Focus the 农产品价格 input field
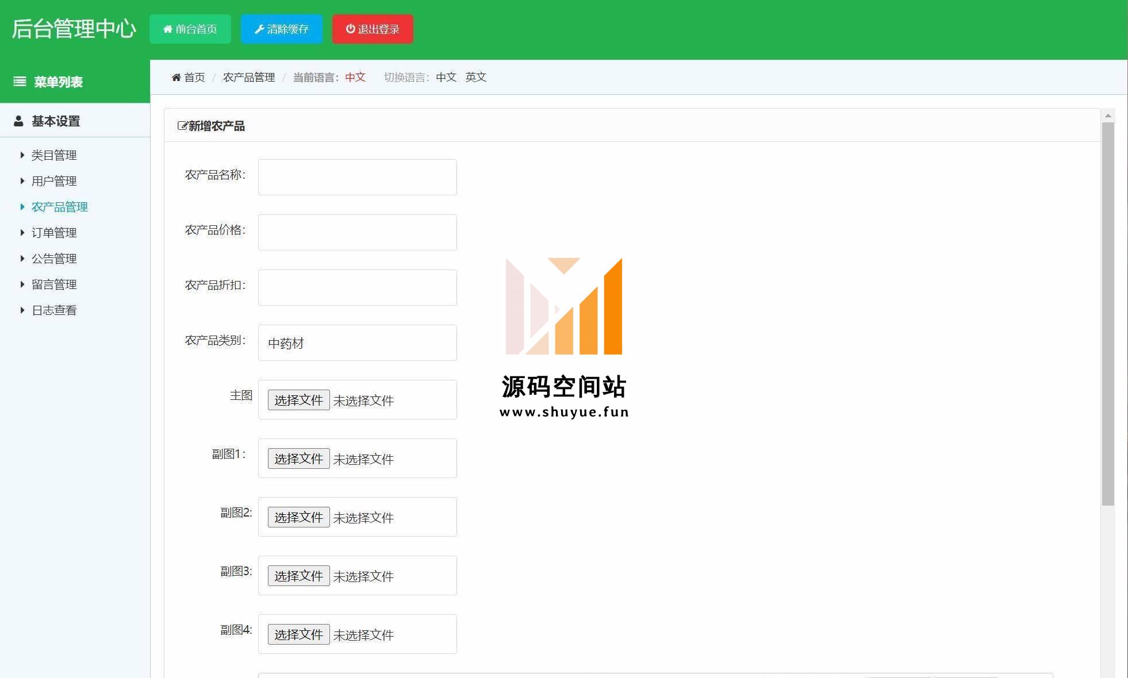The height and width of the screenshot is (678, 1128). tap(357, 232)
